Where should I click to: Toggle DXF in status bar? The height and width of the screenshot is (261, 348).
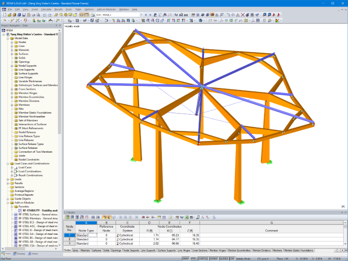click(x=232, y=259)
